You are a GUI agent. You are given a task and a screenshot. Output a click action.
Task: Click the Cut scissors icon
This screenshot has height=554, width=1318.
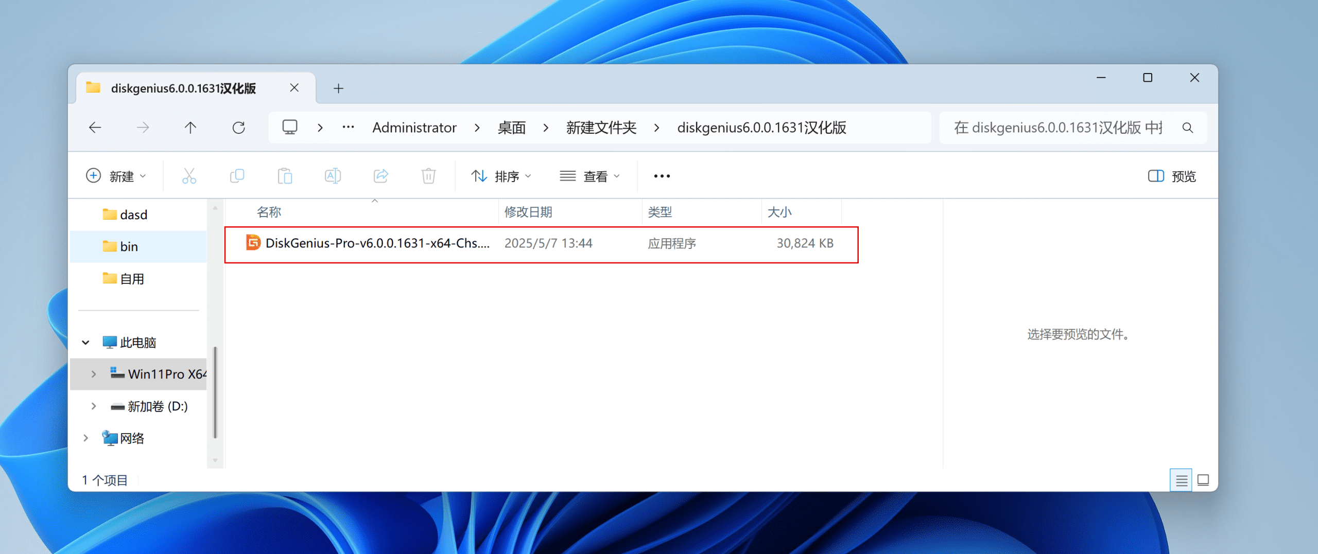pyautogui.click(x=189, y=176)
